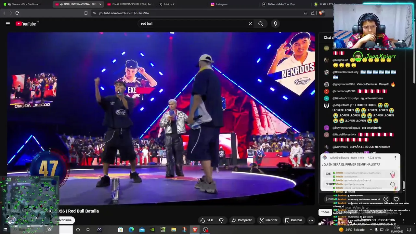
Task: Open site settings icon beside URL
Action: click(x=94, y=13)
